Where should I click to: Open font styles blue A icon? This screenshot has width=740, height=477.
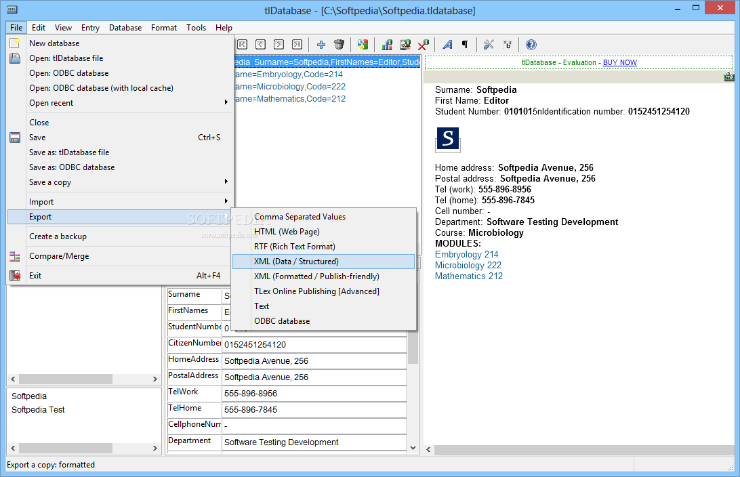pyautogui.click(x=447, y=45)
